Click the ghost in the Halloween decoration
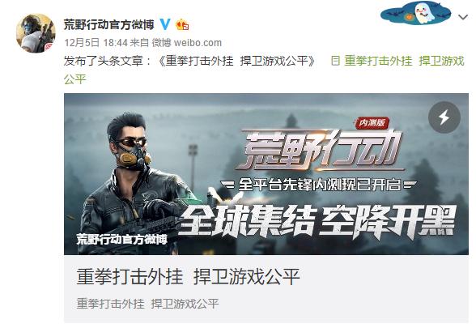 tap(424, 13)
